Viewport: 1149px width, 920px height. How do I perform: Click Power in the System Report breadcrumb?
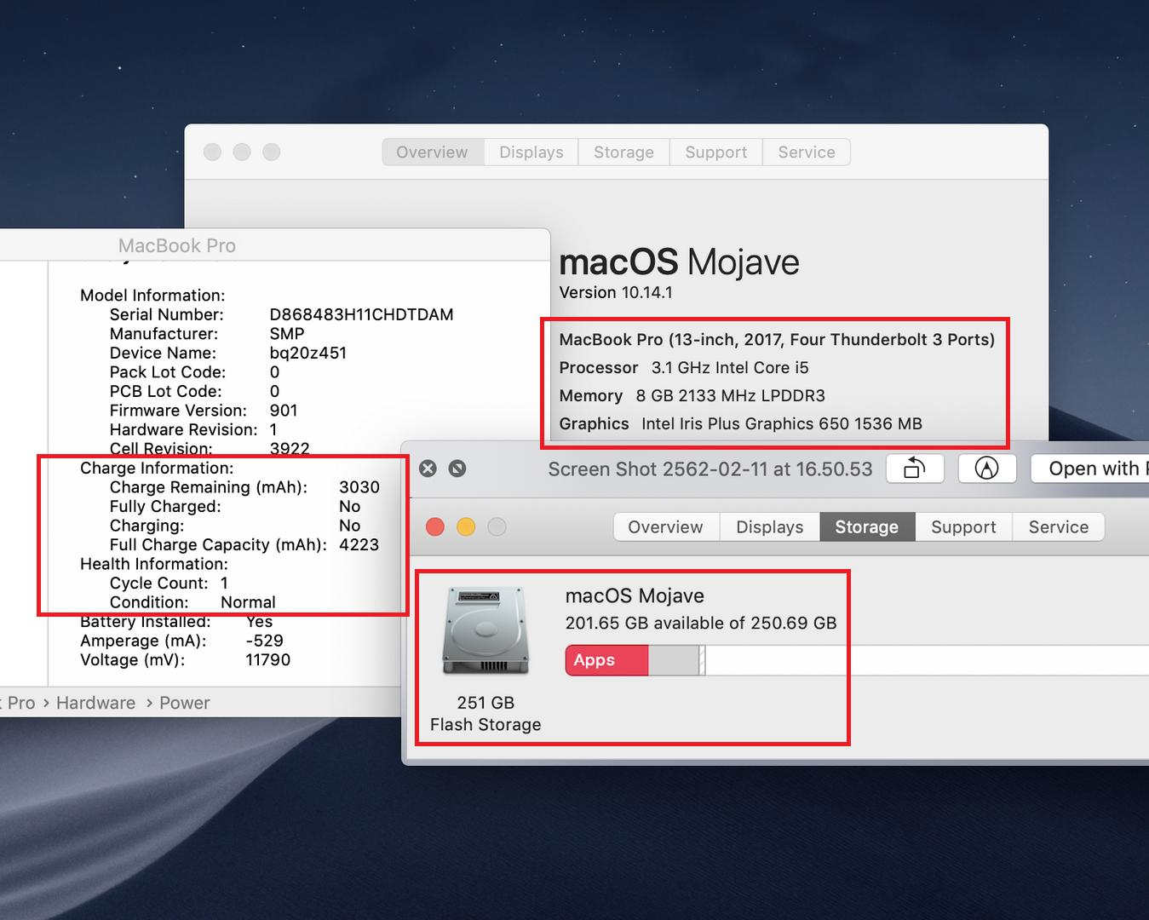pyautogui.click(x=185, y=703)
